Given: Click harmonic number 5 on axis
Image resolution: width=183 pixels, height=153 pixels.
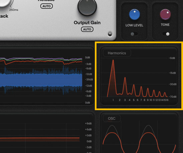Looking at the screenshot, I should [x=134, y=100].
